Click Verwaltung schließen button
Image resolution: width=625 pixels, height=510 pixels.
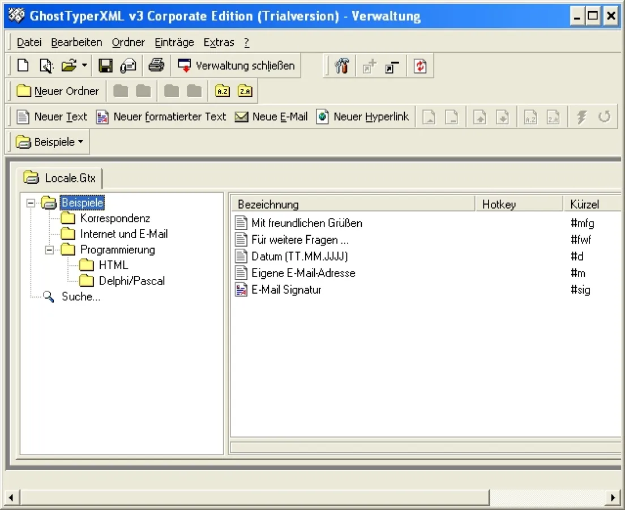tap(237, 66)
